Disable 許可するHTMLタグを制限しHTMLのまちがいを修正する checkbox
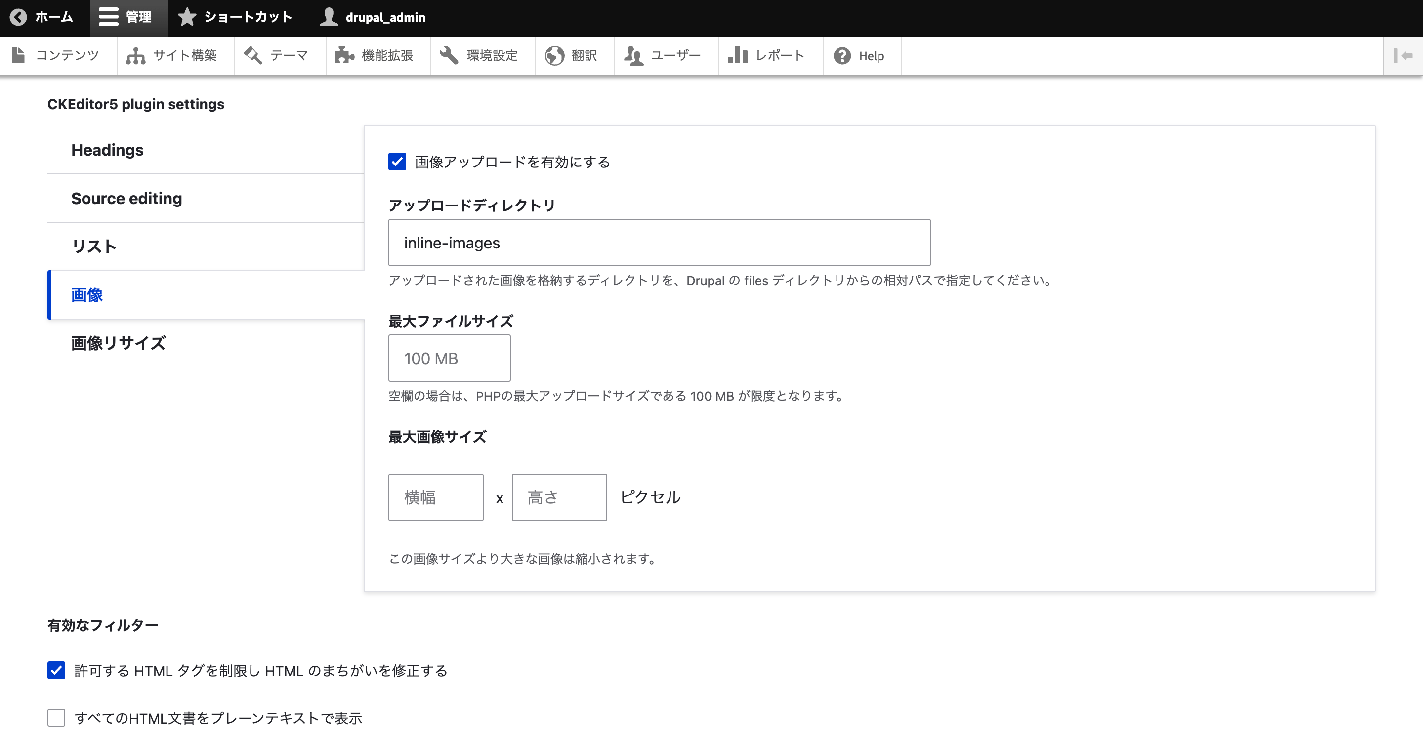Viewport: 1423px width, 742px height. click(57, 670)
